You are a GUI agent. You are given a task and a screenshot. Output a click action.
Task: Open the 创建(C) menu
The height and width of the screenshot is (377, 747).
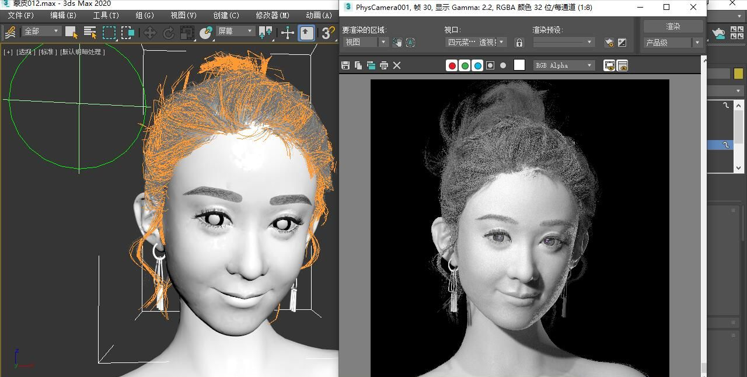pos(226,15)
